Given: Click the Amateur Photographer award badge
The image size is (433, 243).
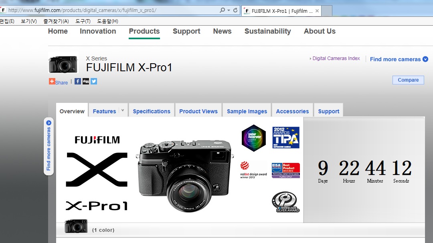Looking at the screenshot, I should [x=253, y=138].
